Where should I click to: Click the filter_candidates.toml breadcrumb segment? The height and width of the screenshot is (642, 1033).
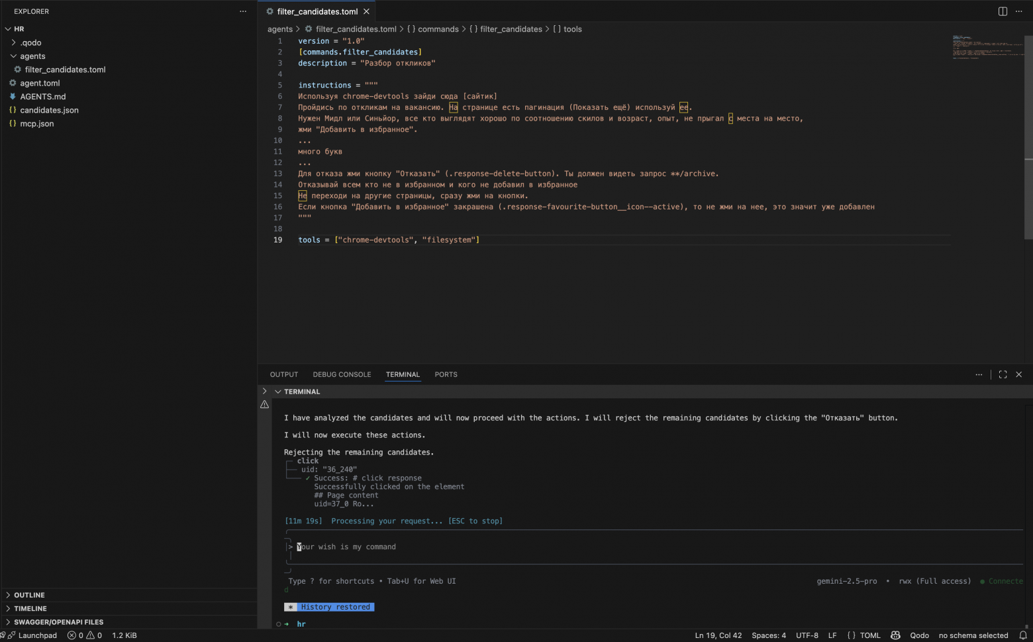[356, 29]
